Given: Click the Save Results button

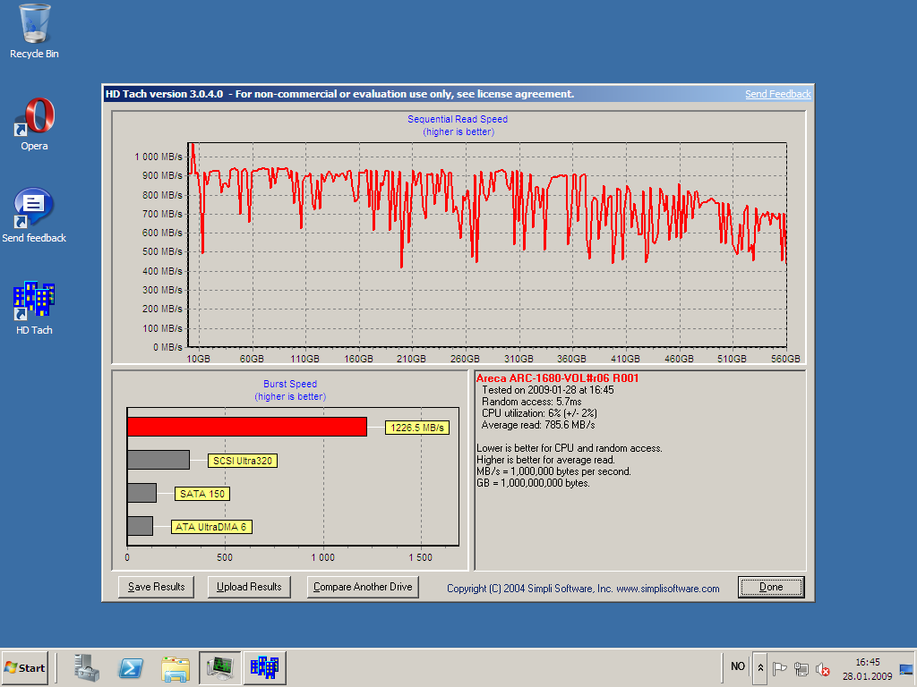Looking at the screenshot, I should coord(156,587).
